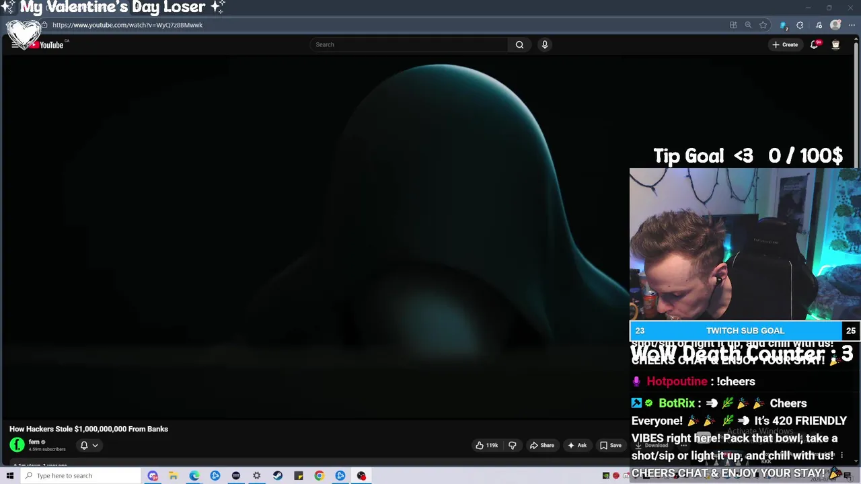Focus the YouTube Search field
This screenshot has width=861, height=484.
(409, 44)
